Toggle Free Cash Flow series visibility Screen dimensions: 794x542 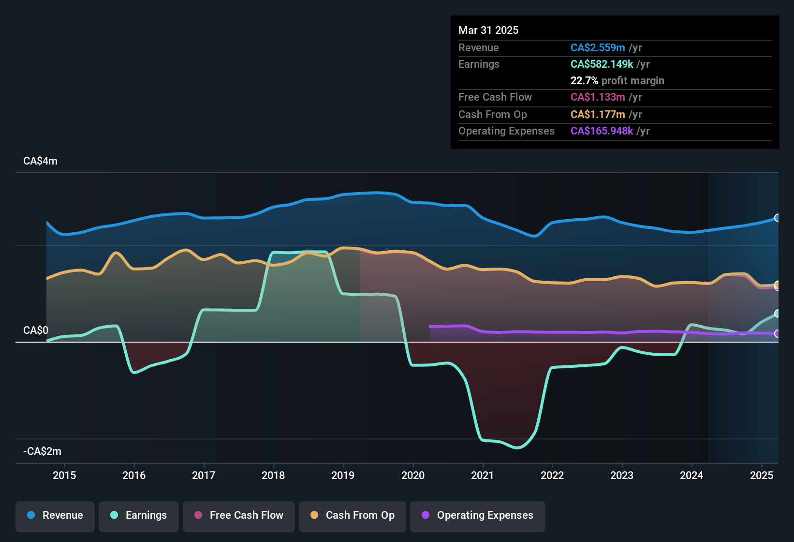[238, 516]
